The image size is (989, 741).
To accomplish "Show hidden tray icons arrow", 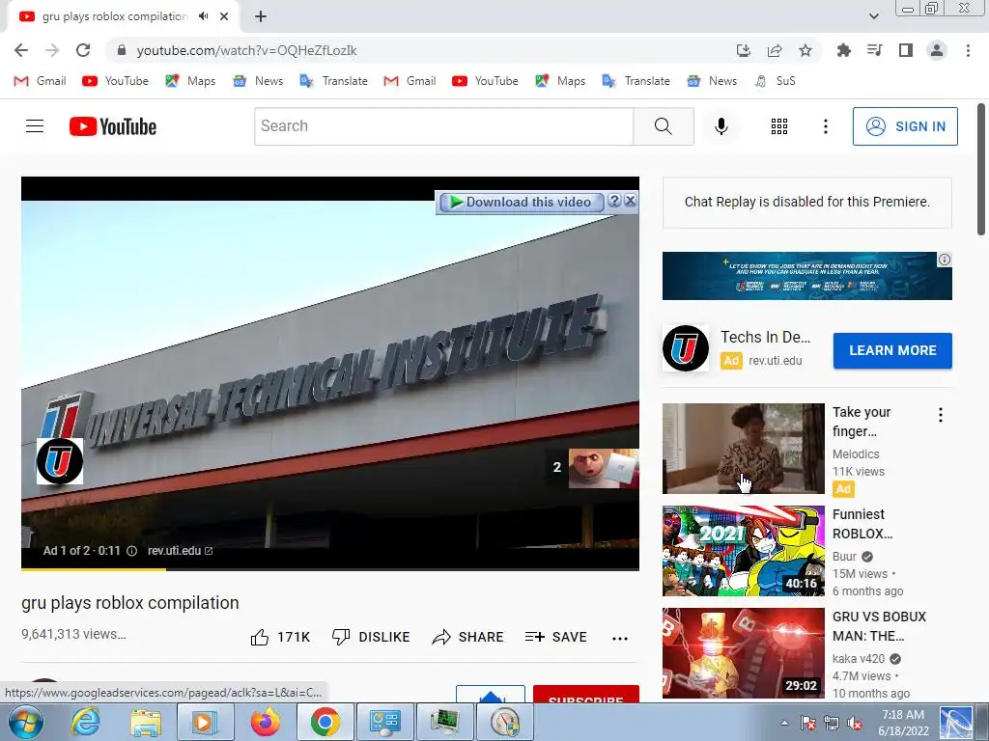I will (x=784, y=723).
